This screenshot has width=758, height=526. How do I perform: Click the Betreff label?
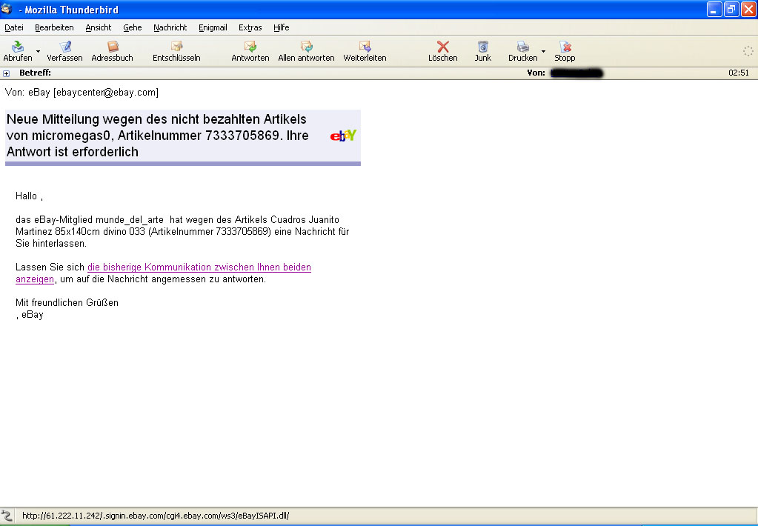[35, 73]
